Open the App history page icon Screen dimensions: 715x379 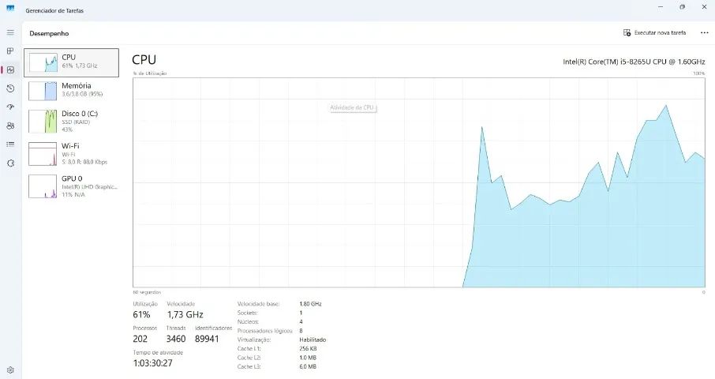click(x=10, y=88)
